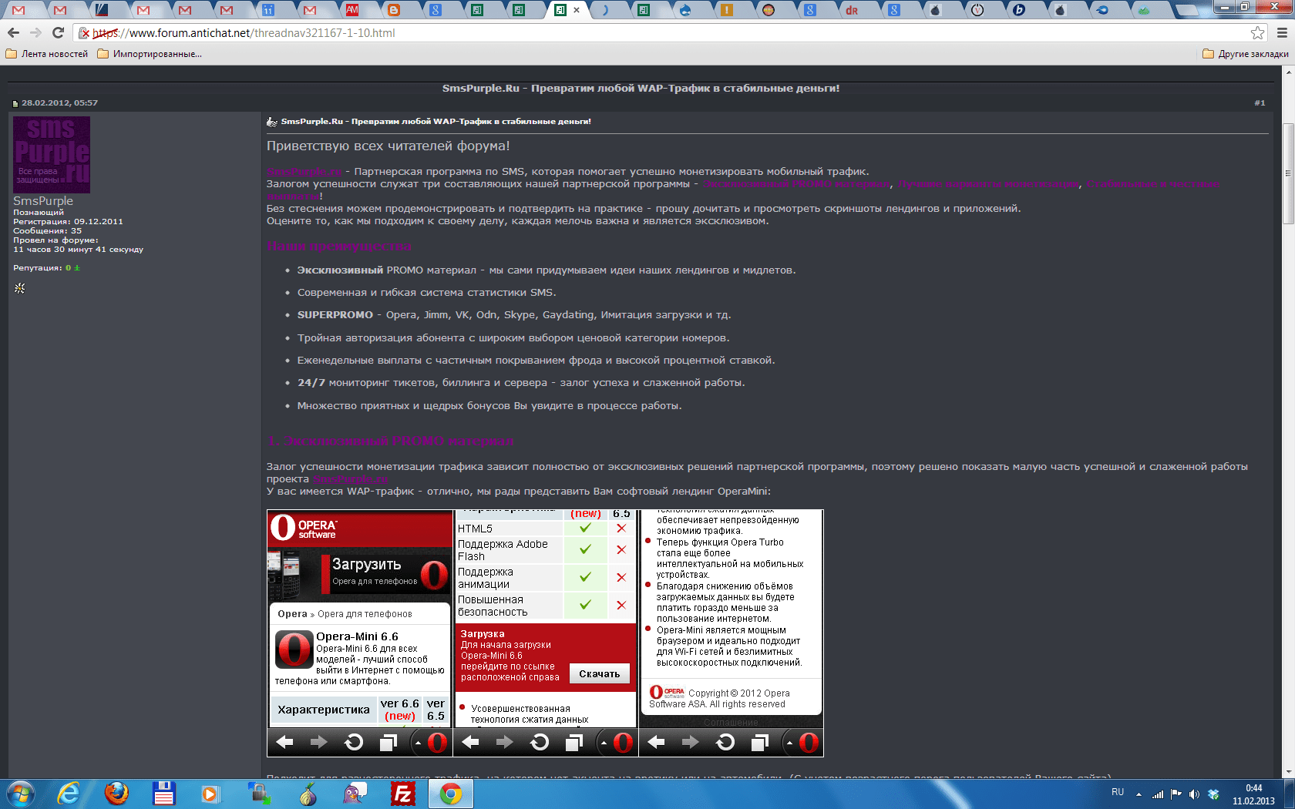Go back to the previous page
Viewport: 1295px width, 809px height.
13,32
